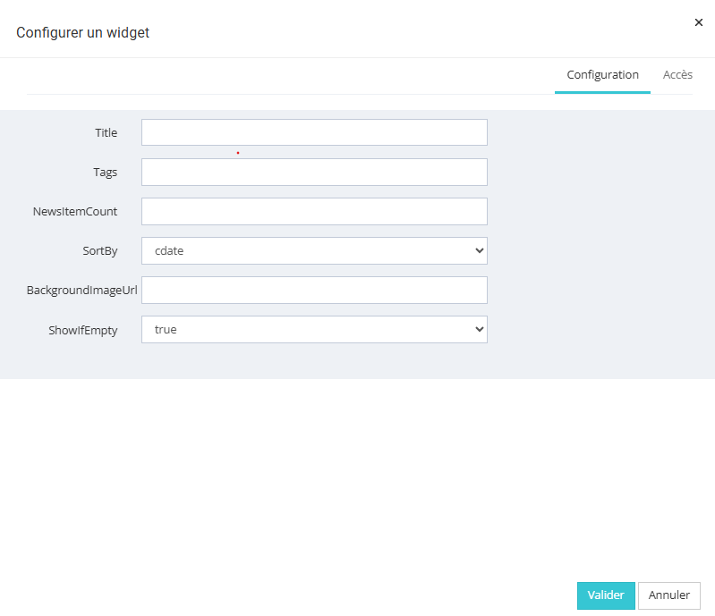715x616 pixels.
Task: Focus the Title text field
Action: 314,132
